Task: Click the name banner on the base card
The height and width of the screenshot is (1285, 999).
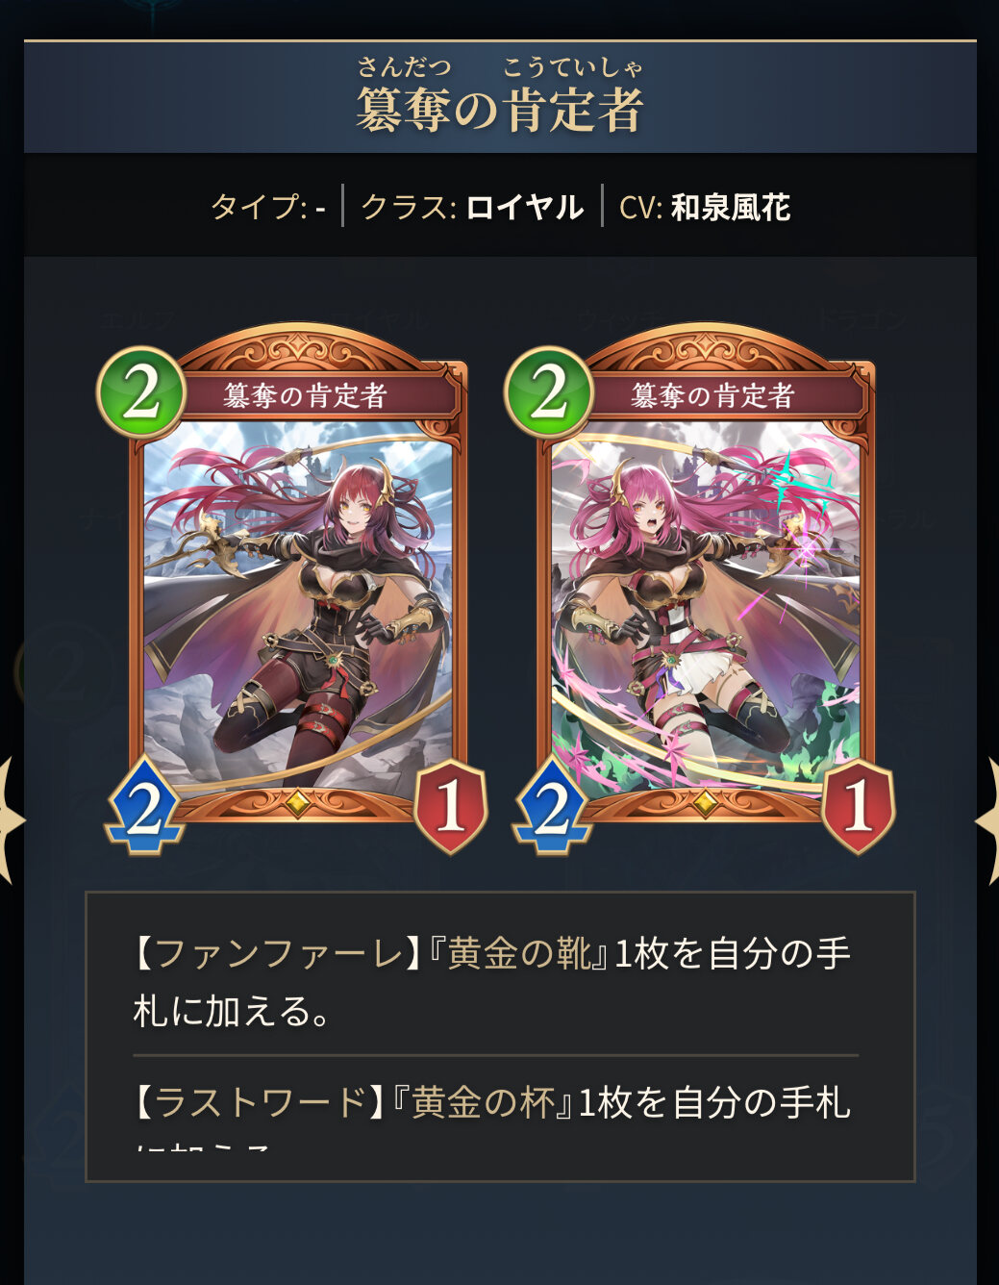Action: (308, 394)
